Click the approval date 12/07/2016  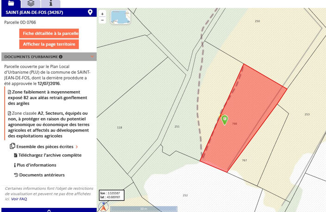coord(49,84)
